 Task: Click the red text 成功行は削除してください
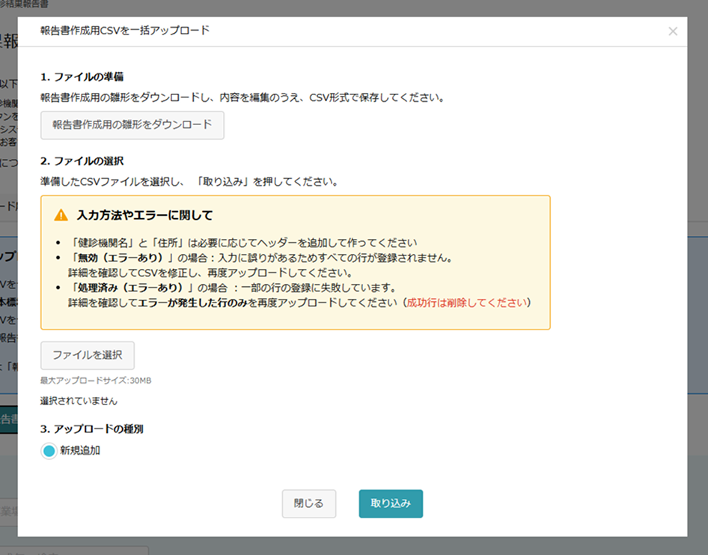pyautogui.click(x=467, y=303)
